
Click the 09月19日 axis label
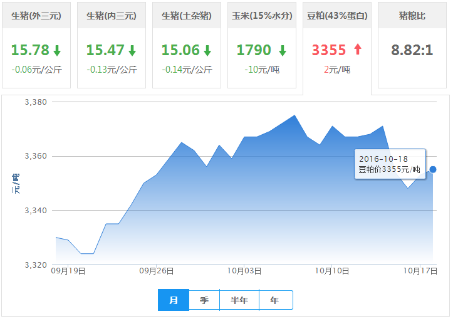(x=68, y=271)
